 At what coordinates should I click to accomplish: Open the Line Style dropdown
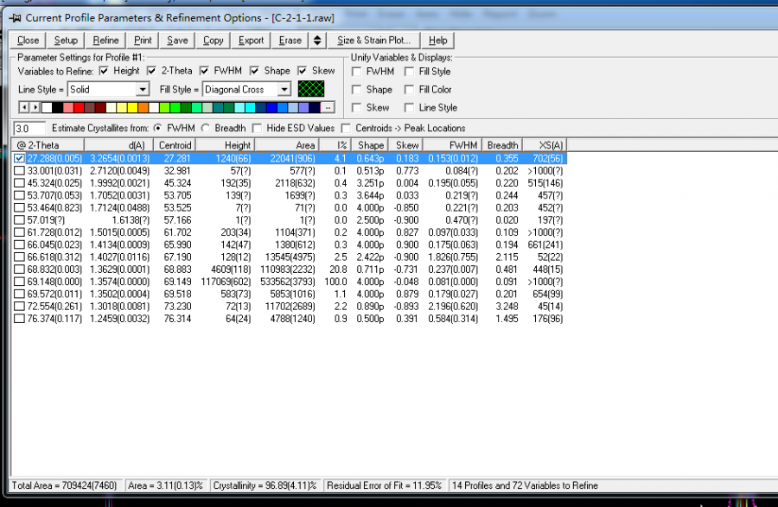tap(143, 89)
